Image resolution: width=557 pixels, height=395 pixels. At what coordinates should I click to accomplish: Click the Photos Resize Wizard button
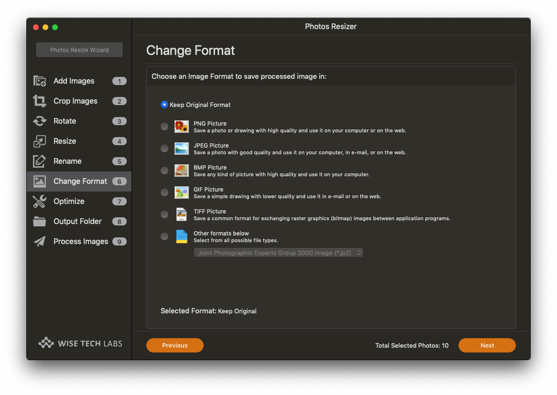point(79,50)
